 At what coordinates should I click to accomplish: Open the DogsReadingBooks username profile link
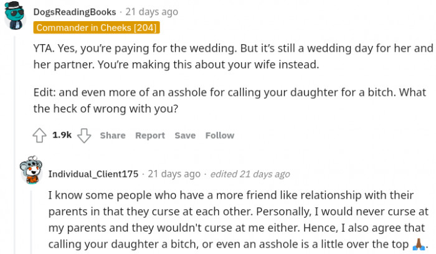pyautogui.click(x=75, y=12)
